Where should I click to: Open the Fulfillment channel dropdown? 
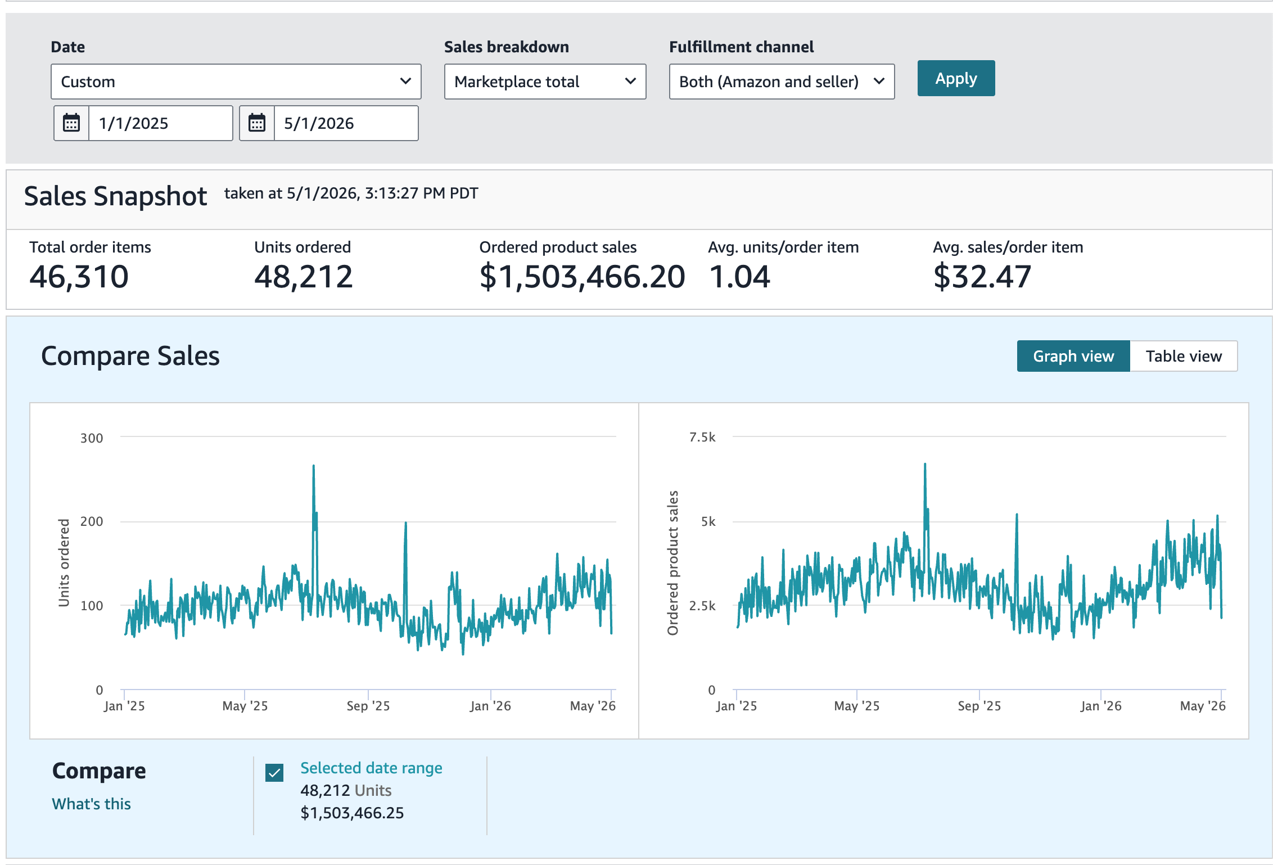782,82
